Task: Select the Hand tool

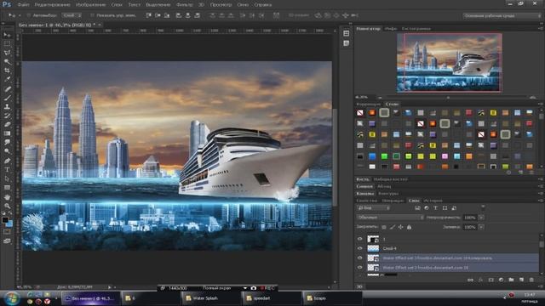Action: [x=7, y=197]
